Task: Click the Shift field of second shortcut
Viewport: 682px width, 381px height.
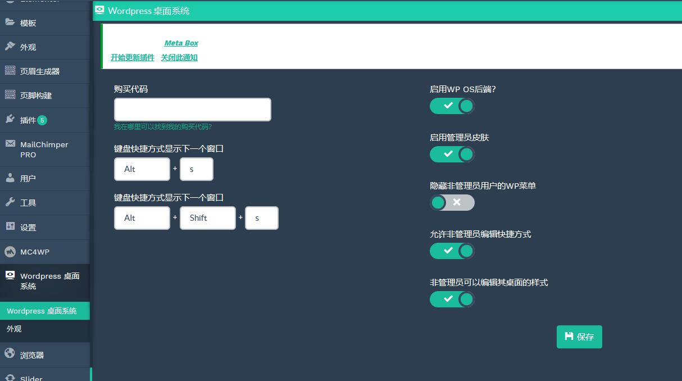Action: [x=208, y=218]
